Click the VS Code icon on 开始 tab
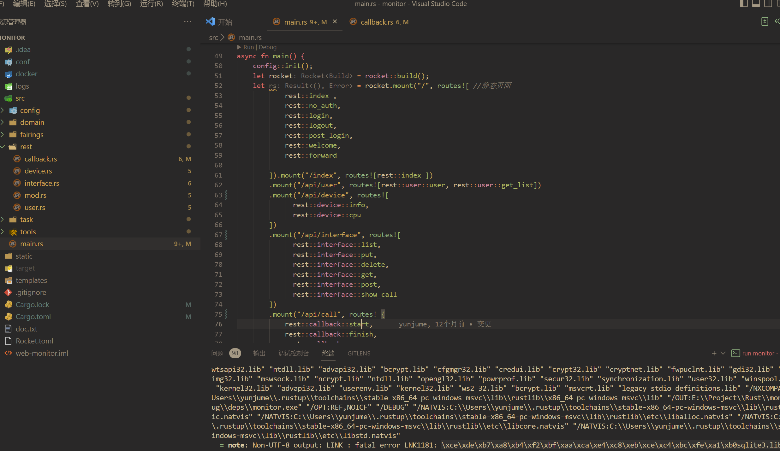780x451 pixels. (210, 22)
